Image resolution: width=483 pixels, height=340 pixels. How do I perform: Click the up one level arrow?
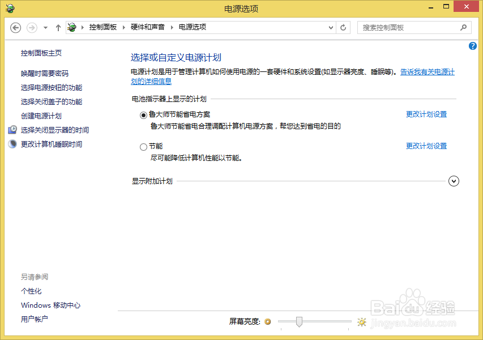tap(58, 27)
